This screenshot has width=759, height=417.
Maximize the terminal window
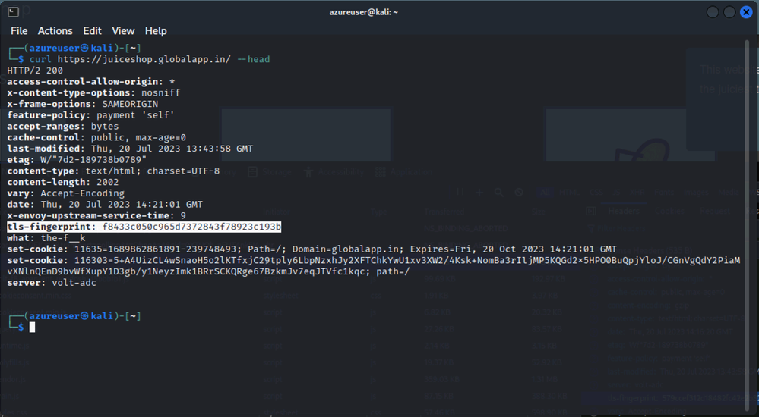point(729,12)
